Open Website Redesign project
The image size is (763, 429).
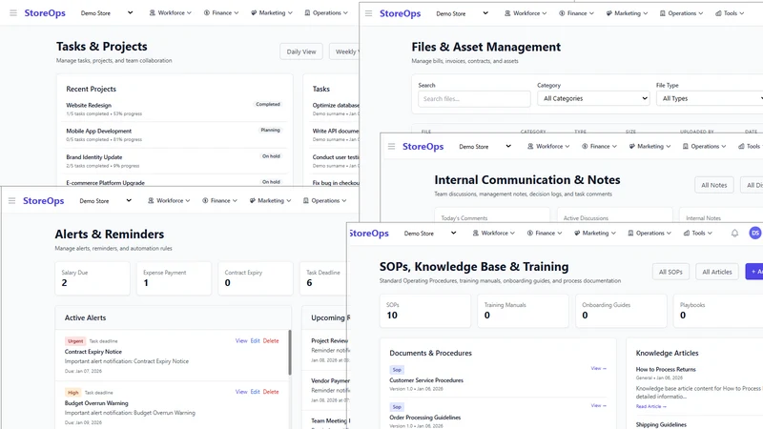pyautogui.click(x=89, y=105)
